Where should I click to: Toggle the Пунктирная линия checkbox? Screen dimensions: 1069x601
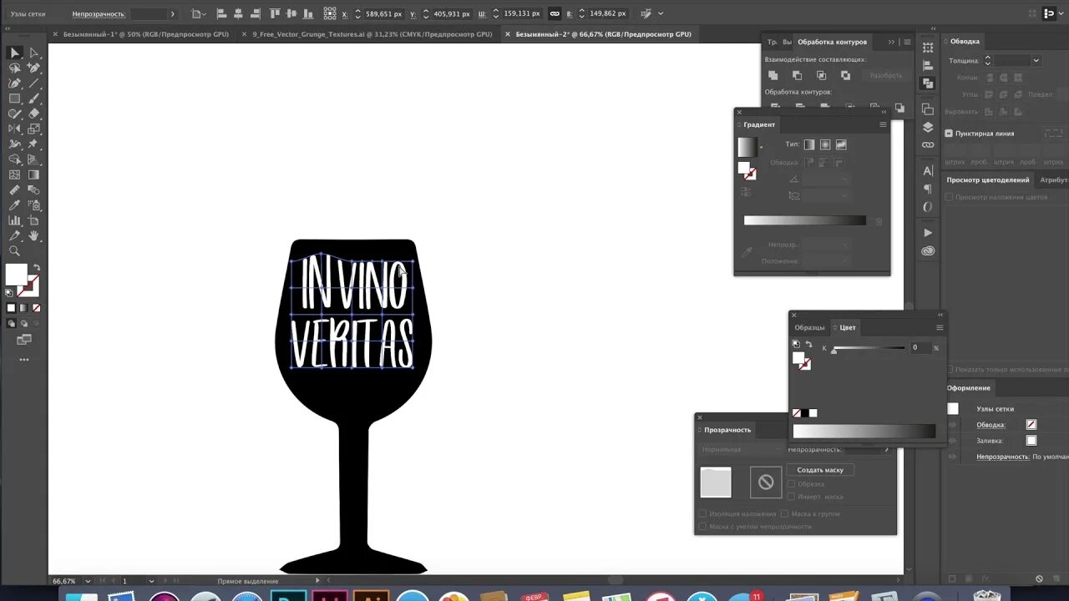[949, 133]
